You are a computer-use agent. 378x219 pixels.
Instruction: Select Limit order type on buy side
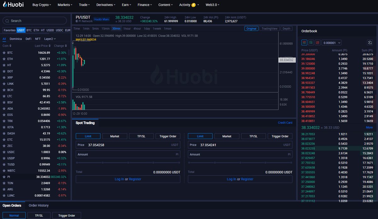pos(88,136)
